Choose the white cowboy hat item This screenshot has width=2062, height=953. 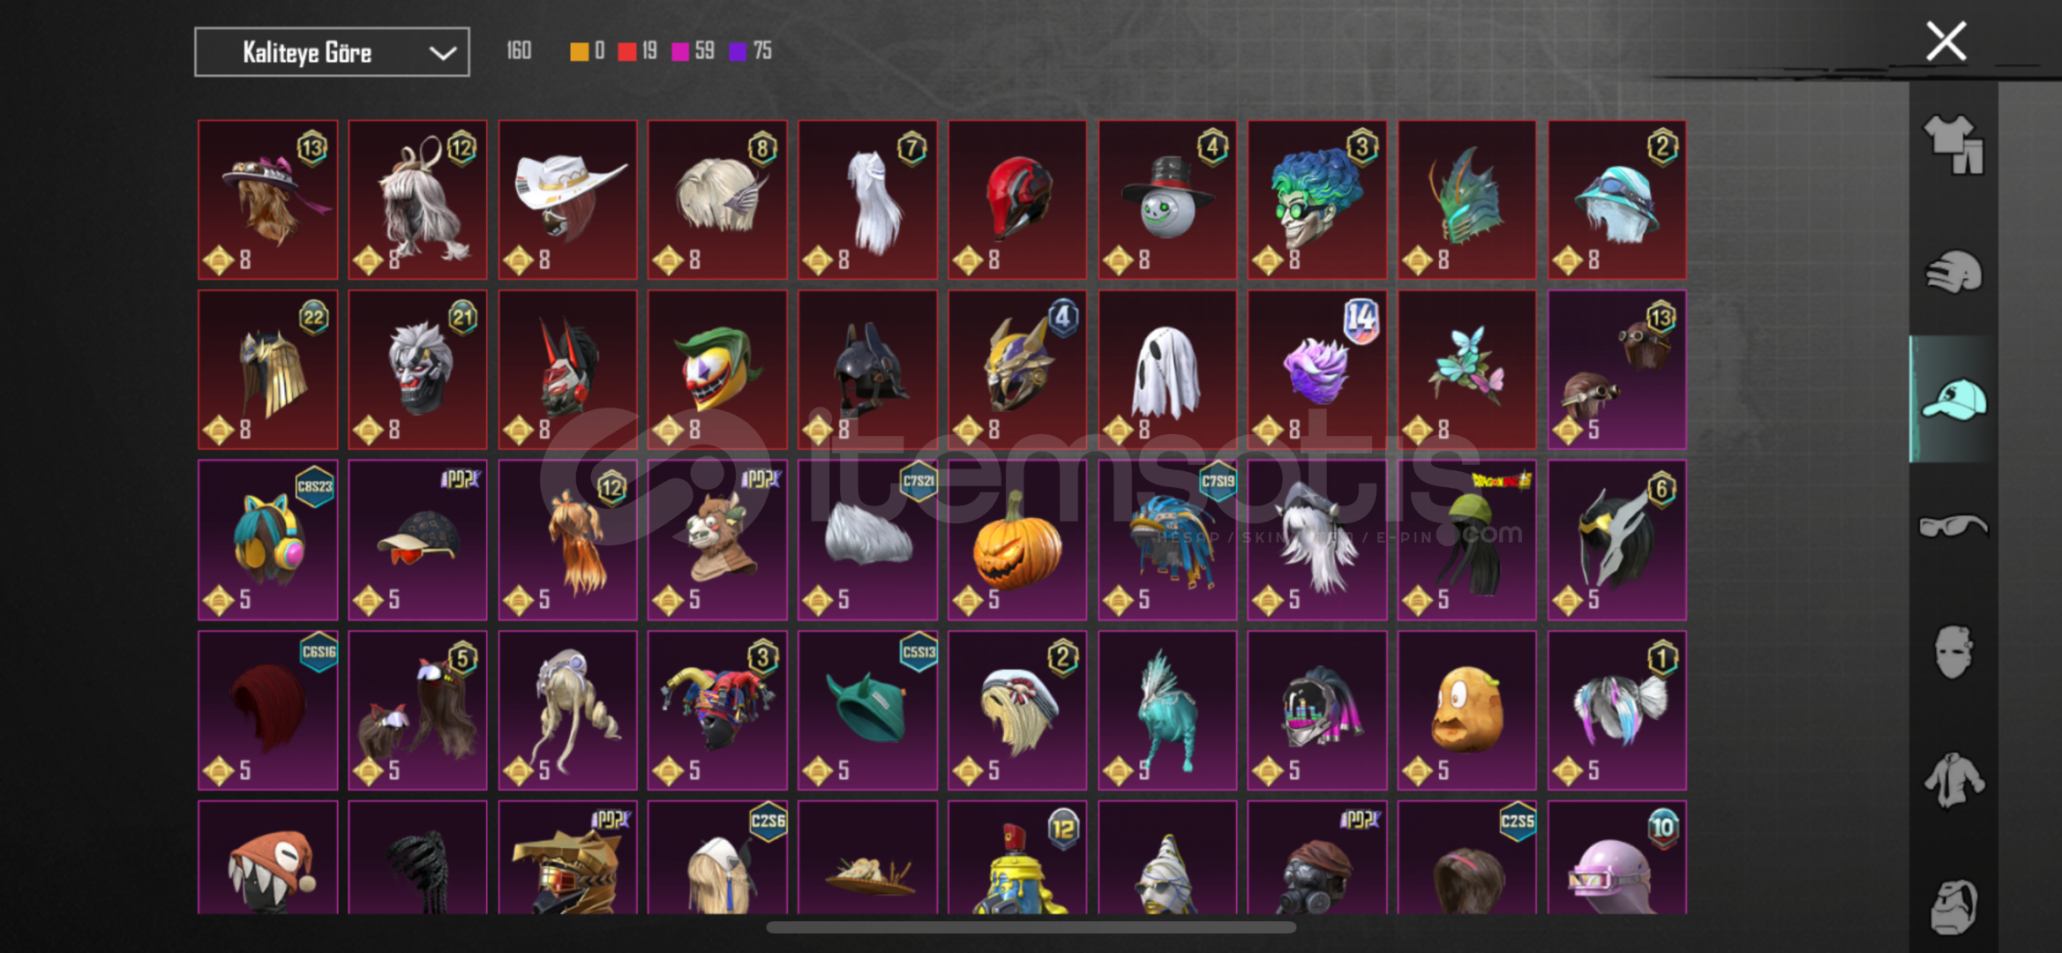pyautogui.click(x=567, y=199)
